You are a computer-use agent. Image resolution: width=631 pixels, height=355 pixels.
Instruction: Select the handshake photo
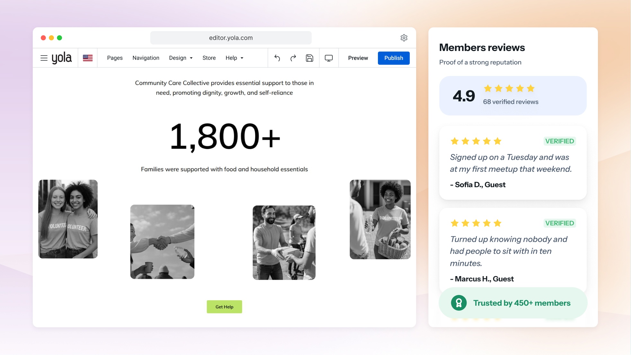pos(162,242)
